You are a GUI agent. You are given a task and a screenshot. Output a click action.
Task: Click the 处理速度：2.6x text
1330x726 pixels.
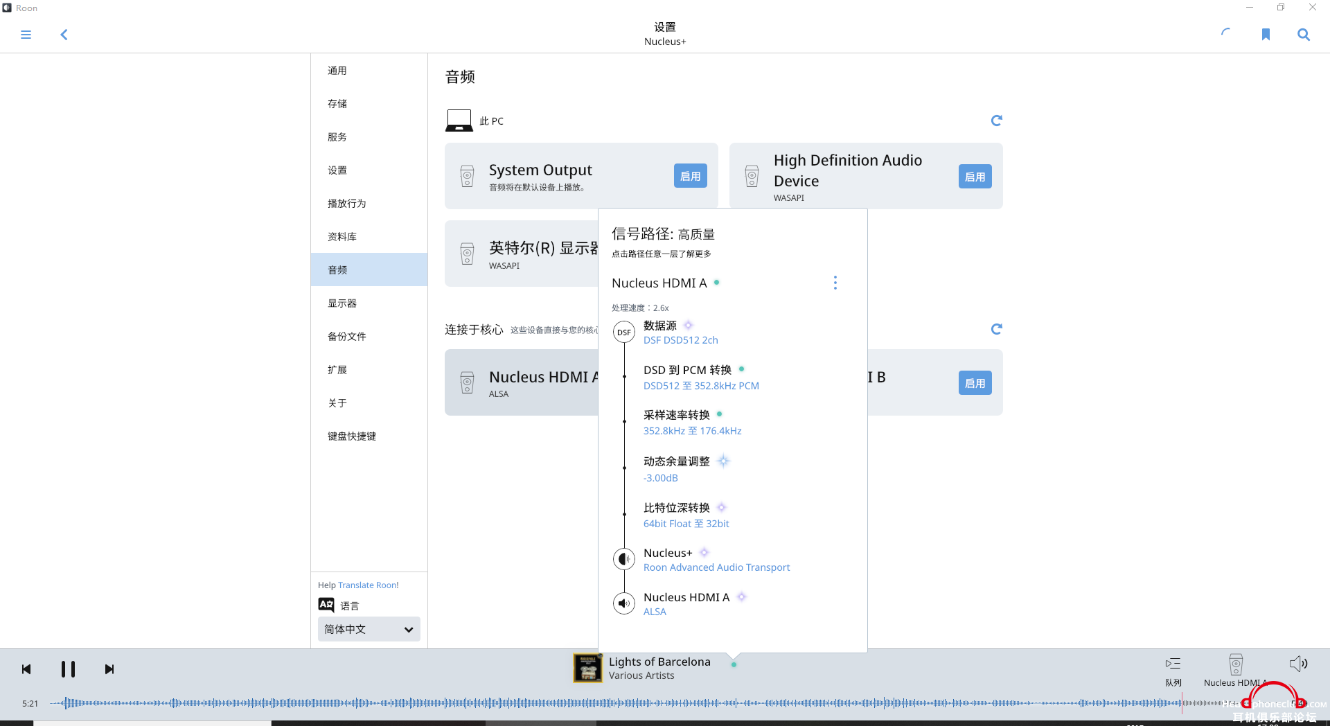click(640, 308)
